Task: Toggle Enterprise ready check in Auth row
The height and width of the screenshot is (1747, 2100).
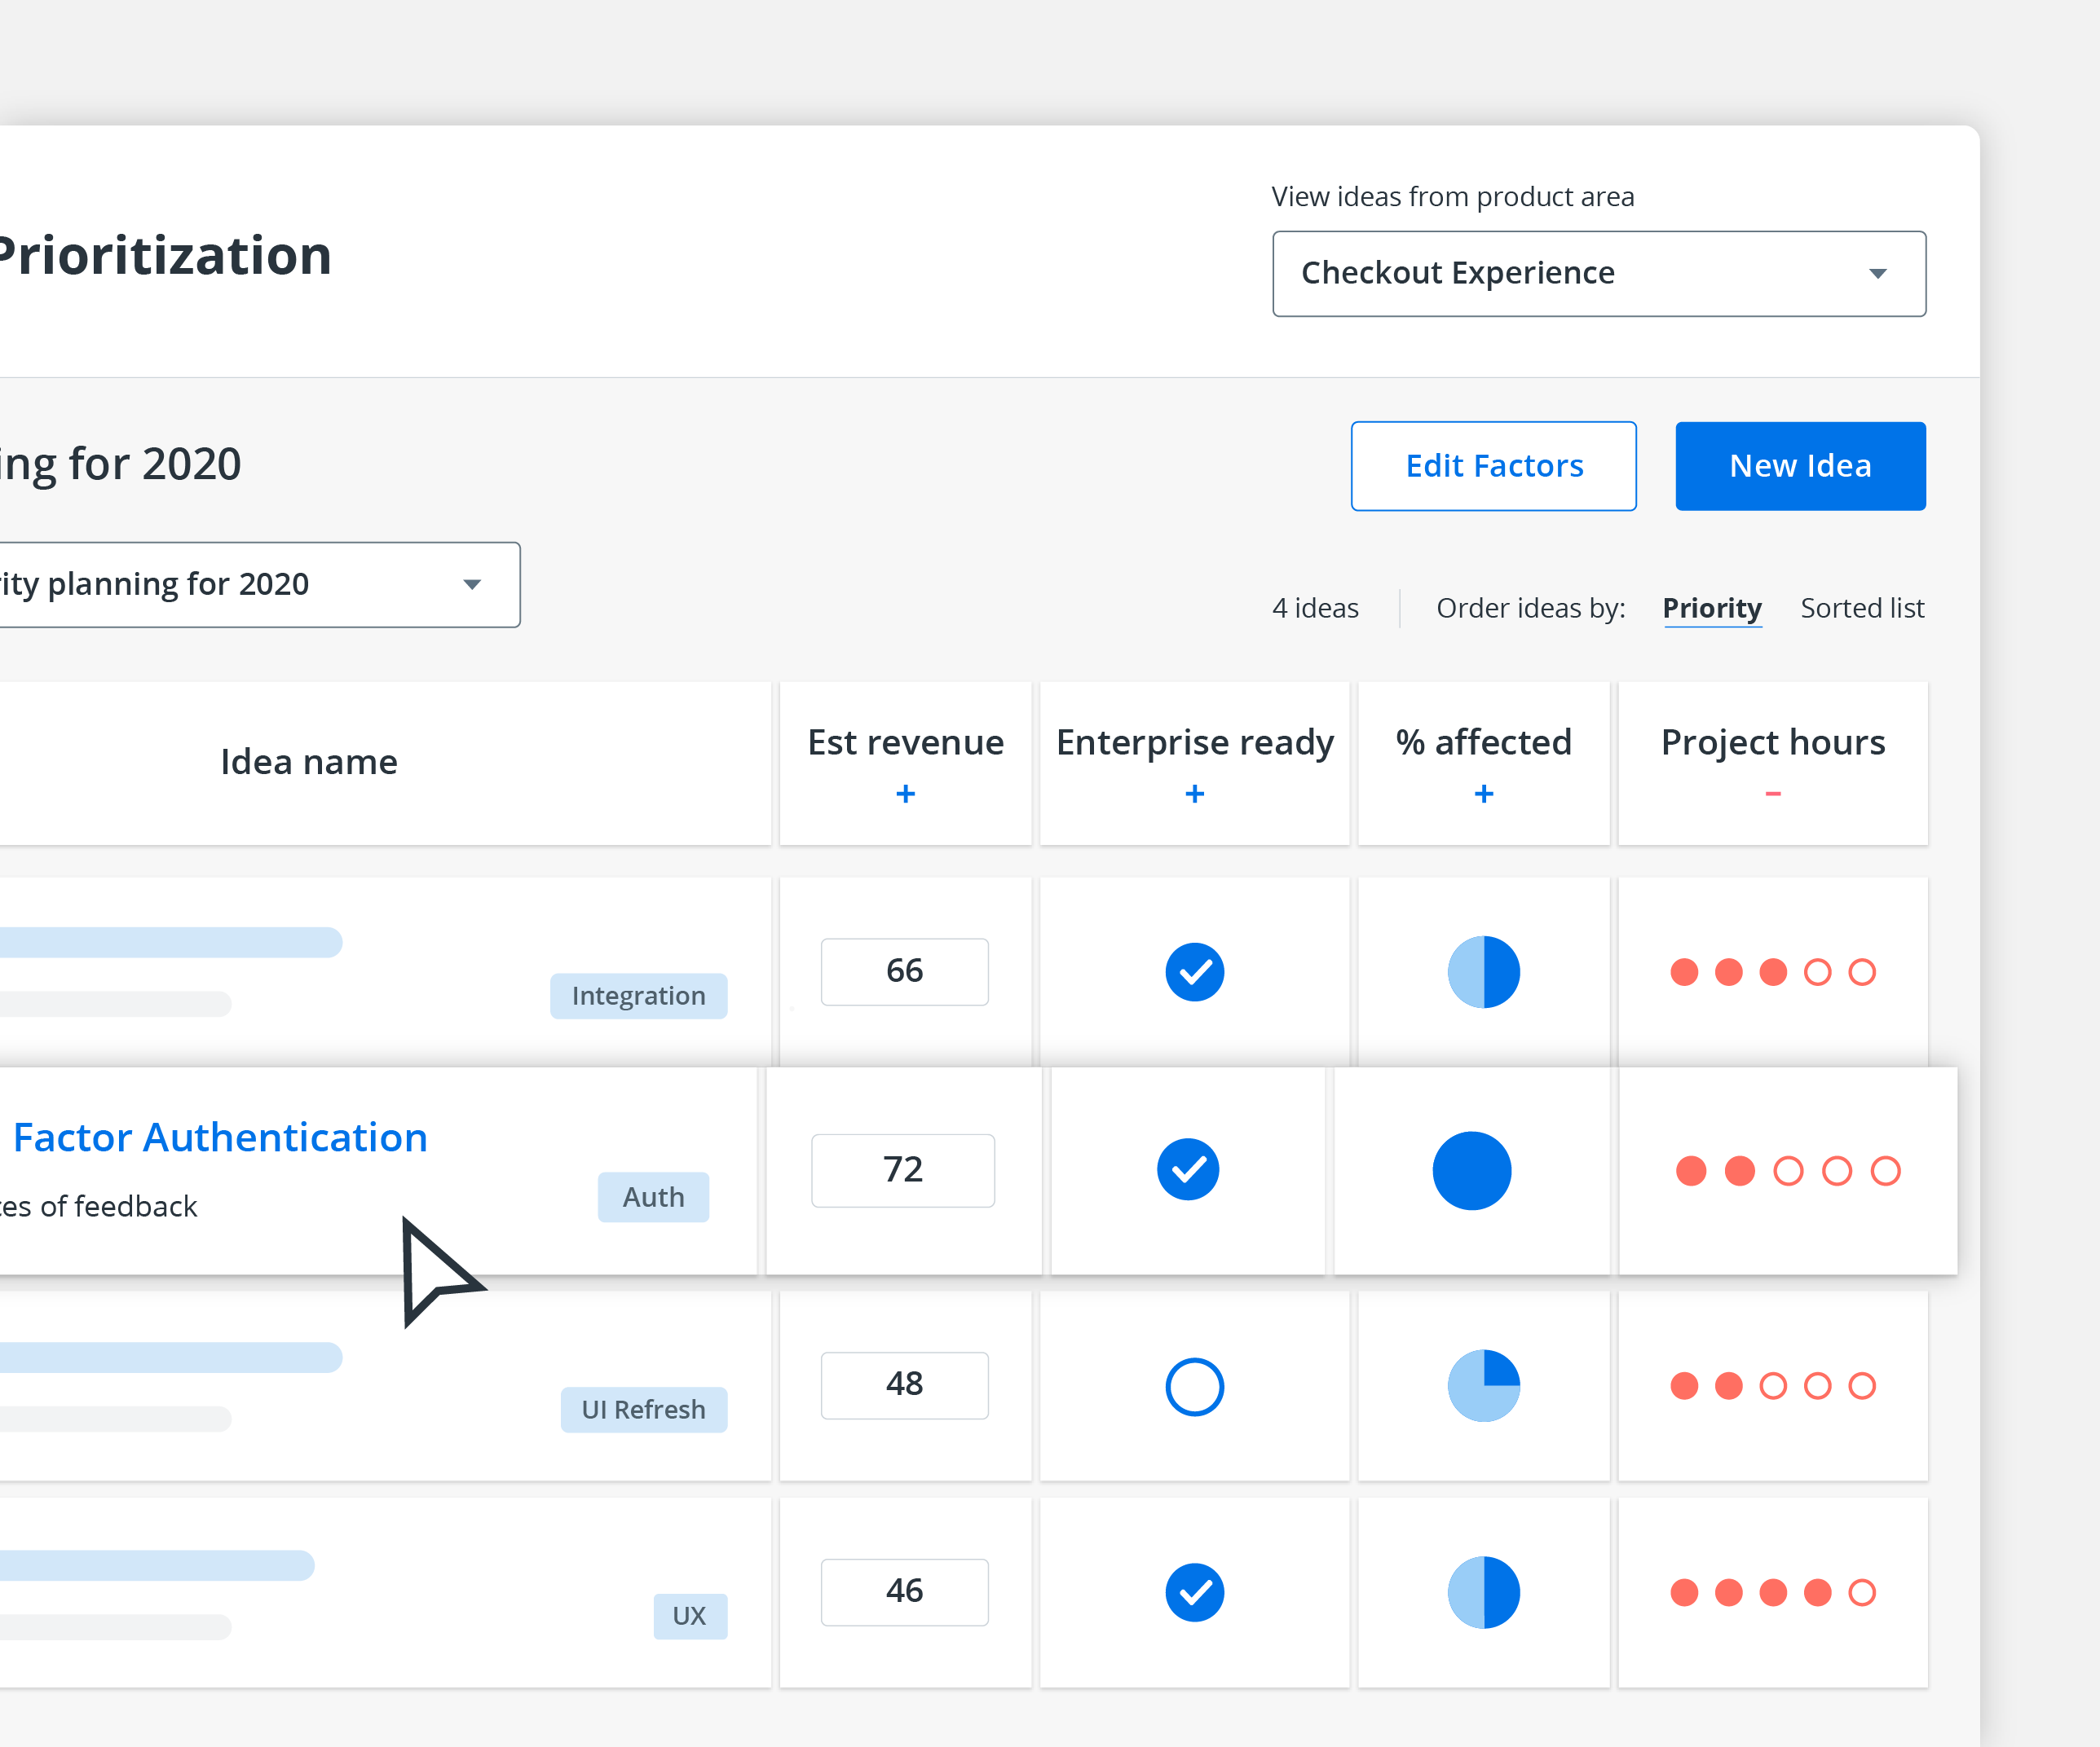Action: coord(1187,1169)
